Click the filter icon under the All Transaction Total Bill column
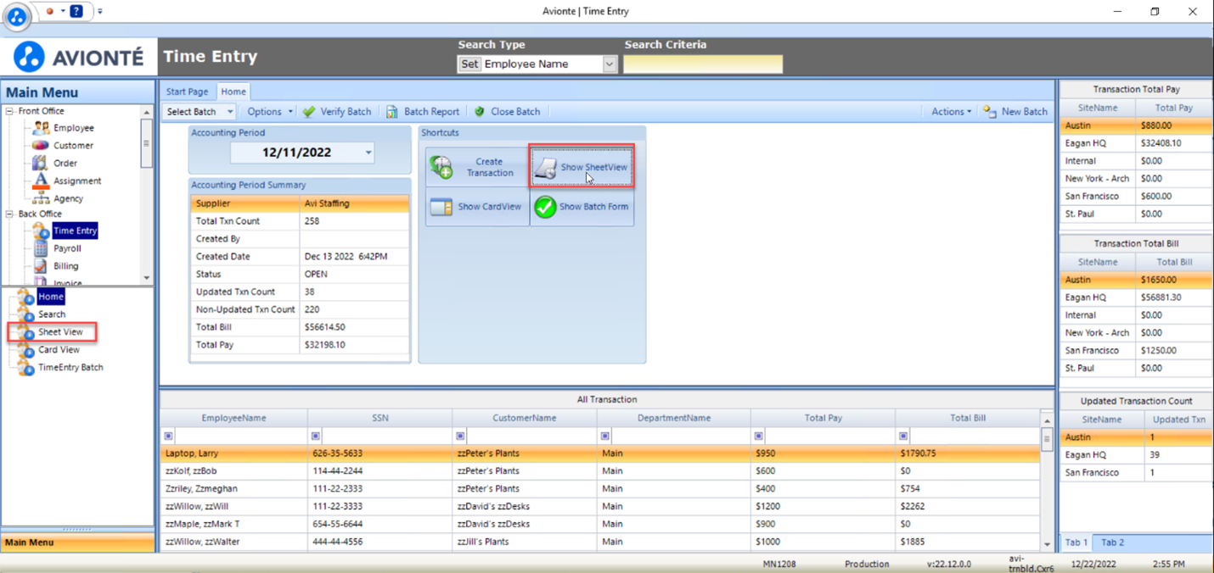 point(903,436)
